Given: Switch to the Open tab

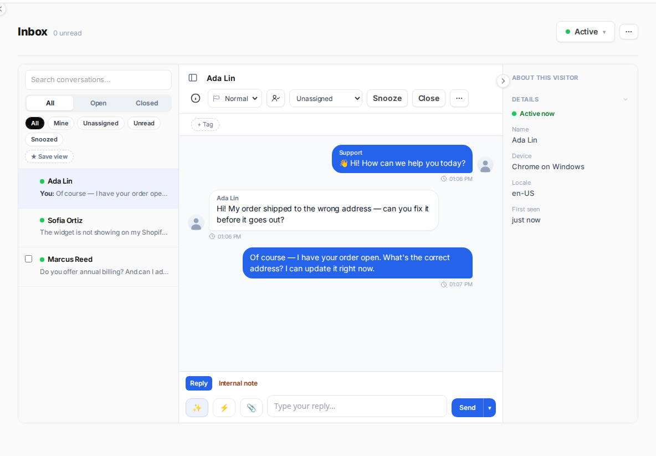Looking at the screenshot, I should click(x=98, y=103).
